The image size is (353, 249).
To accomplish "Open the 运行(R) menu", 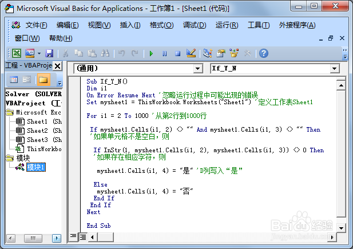I will [x=227, y=25].
